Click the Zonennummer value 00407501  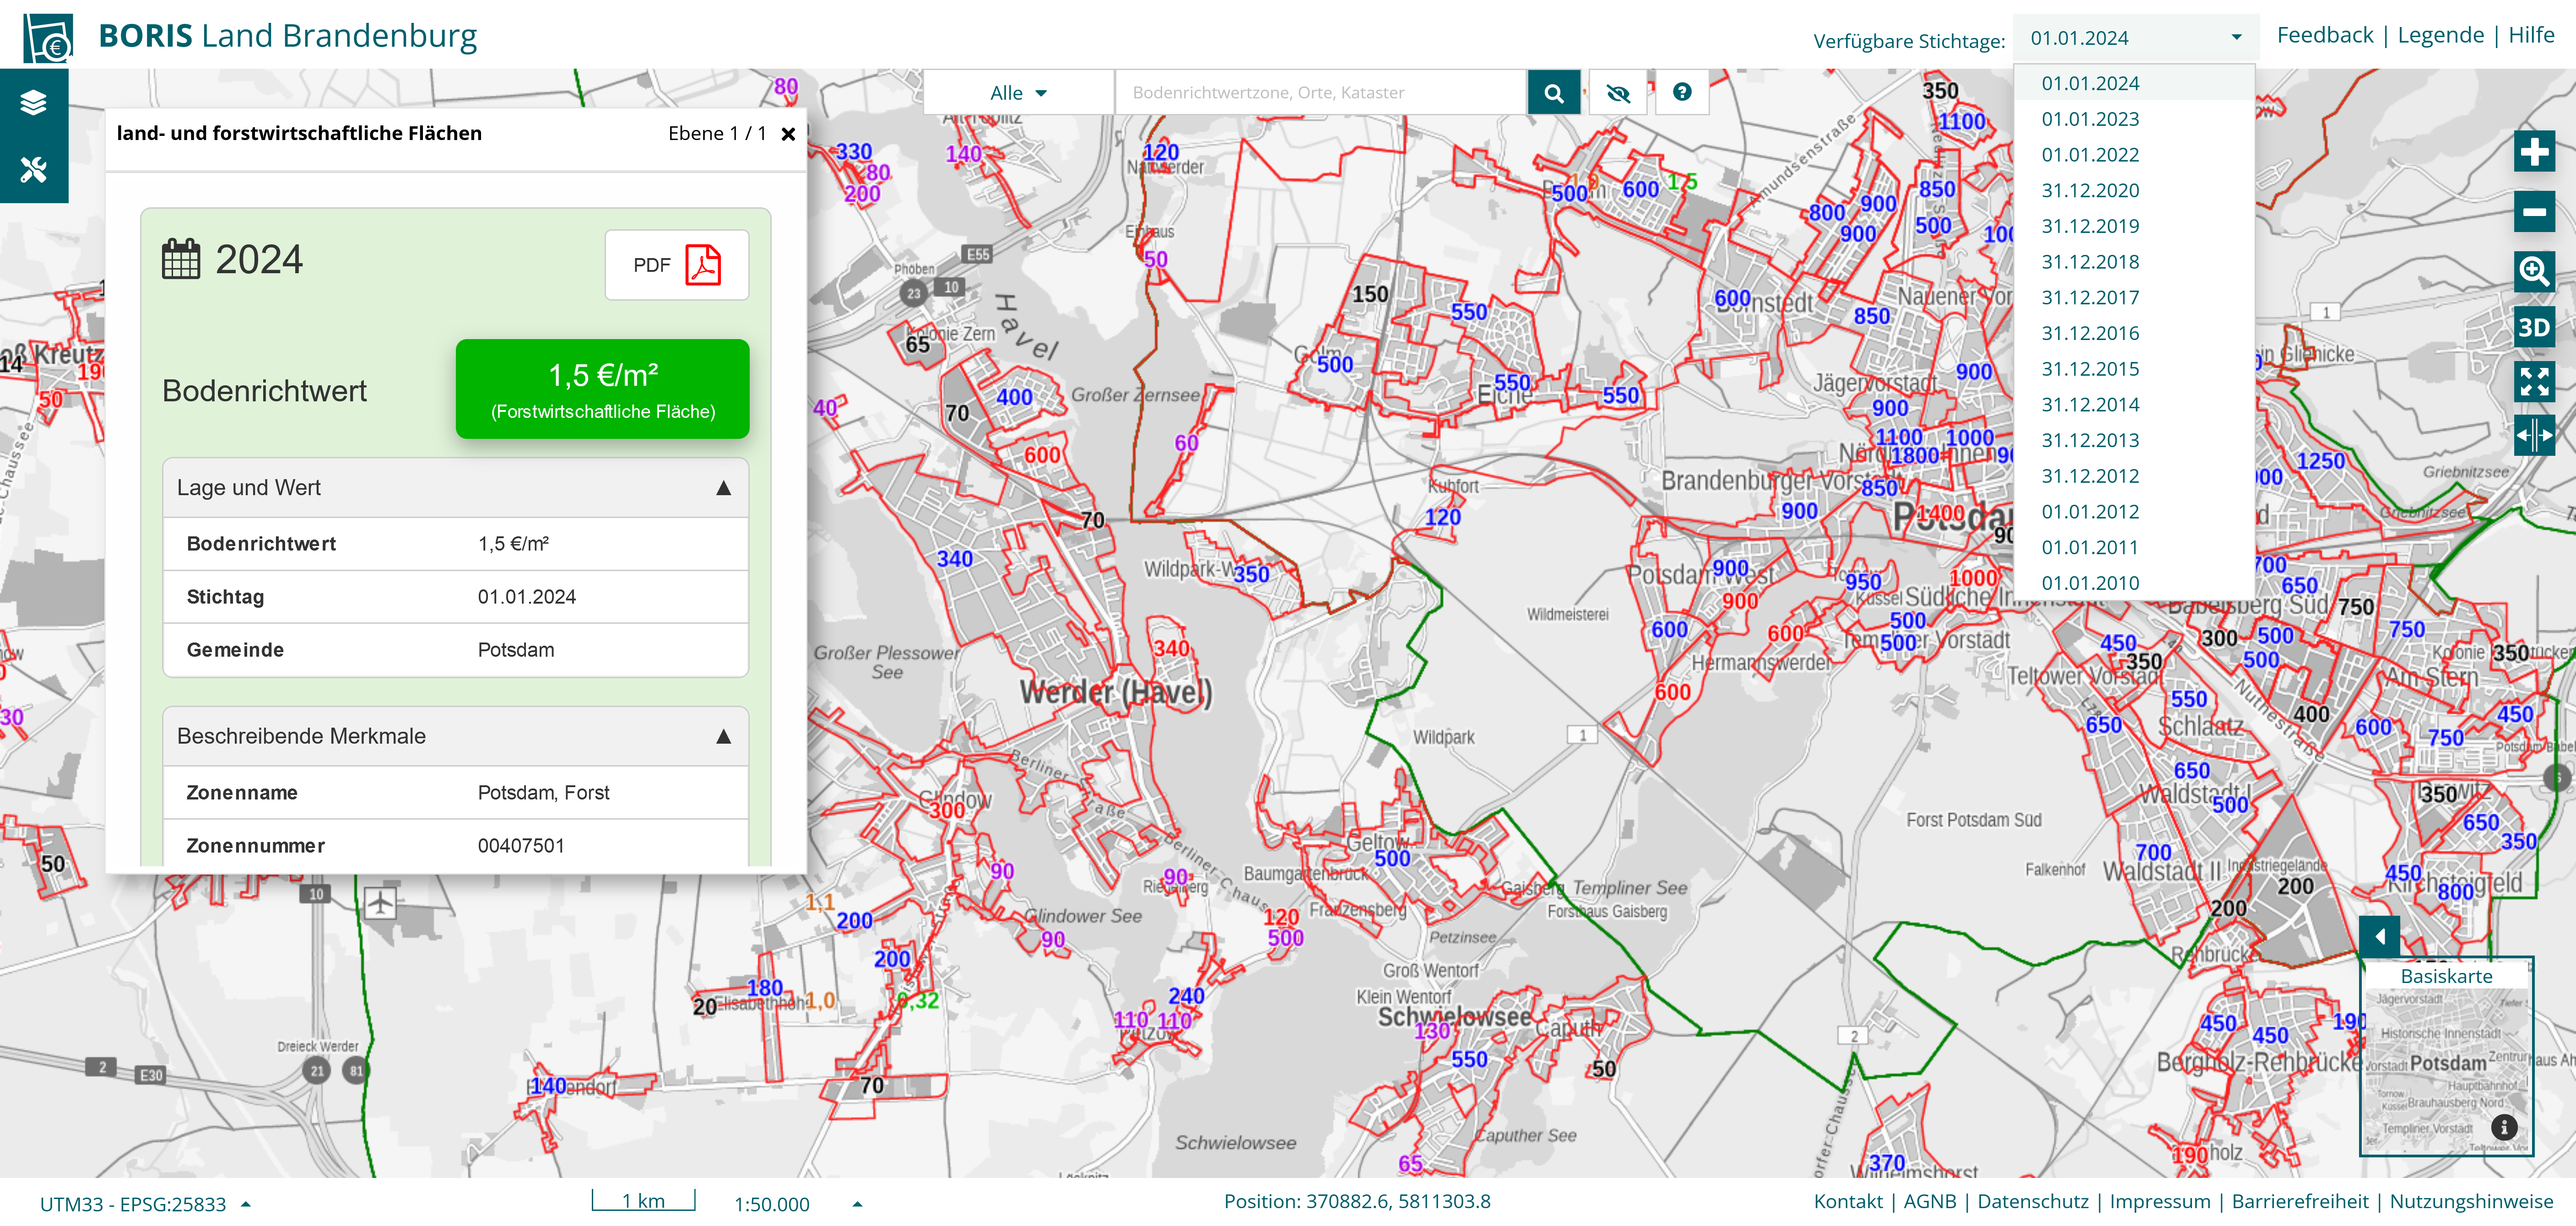click(521, 846)
